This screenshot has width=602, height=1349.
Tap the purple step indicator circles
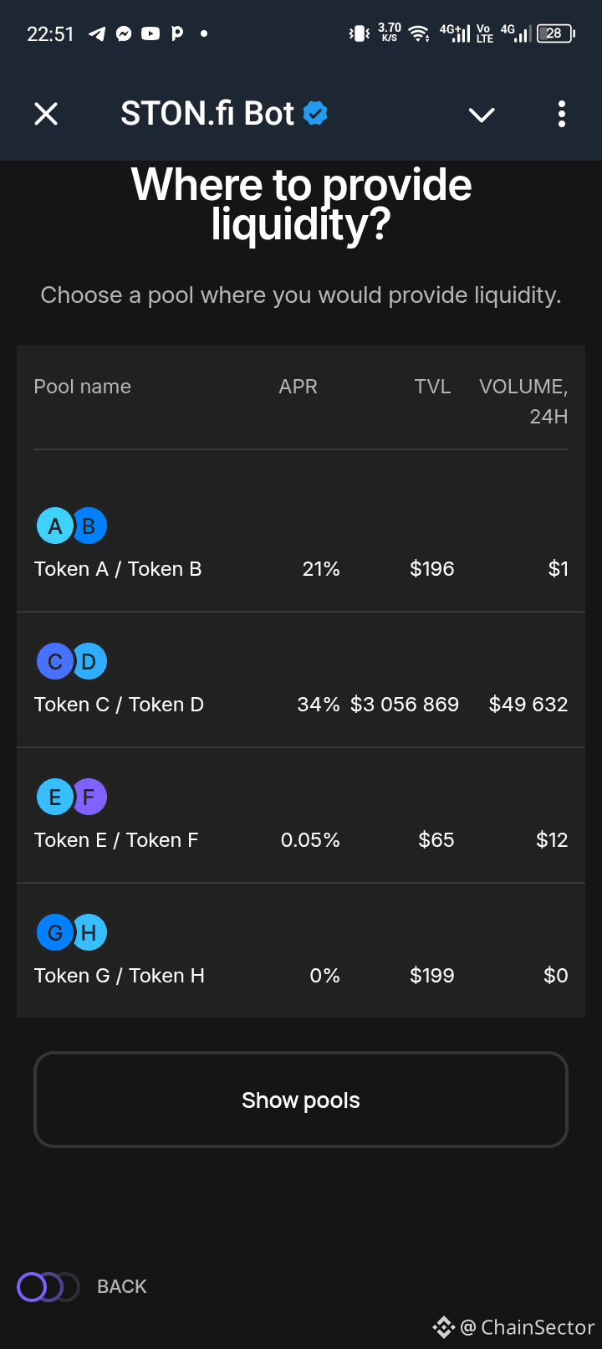coord(48,1287)
